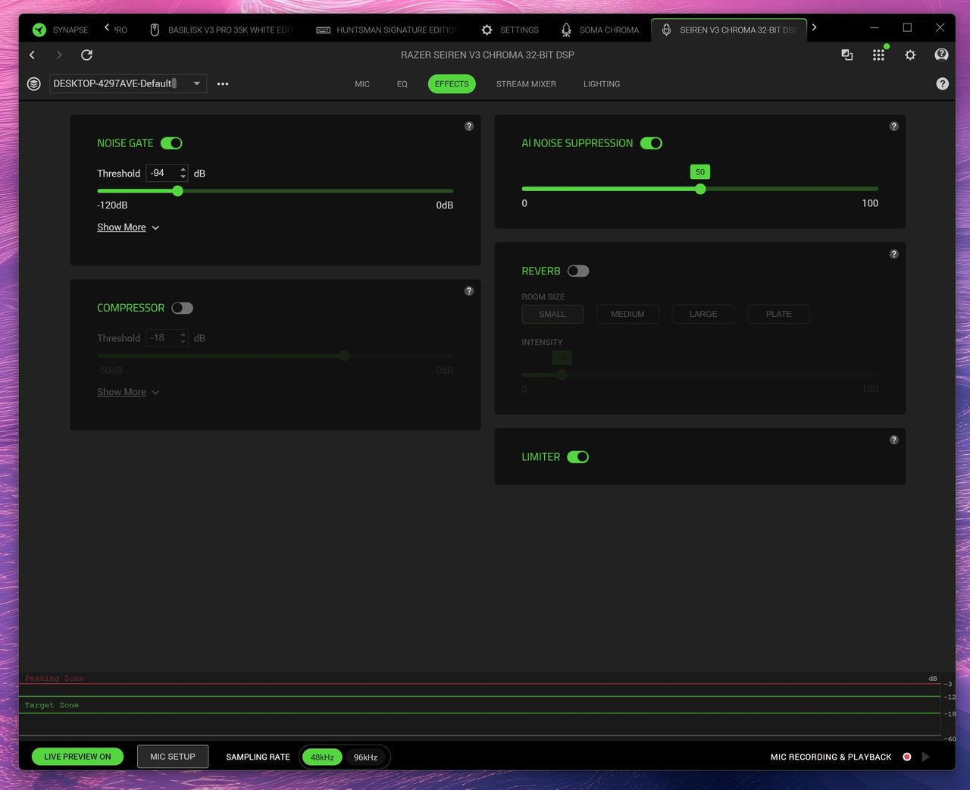Click the Compressor threshold value field

point(162,338)
